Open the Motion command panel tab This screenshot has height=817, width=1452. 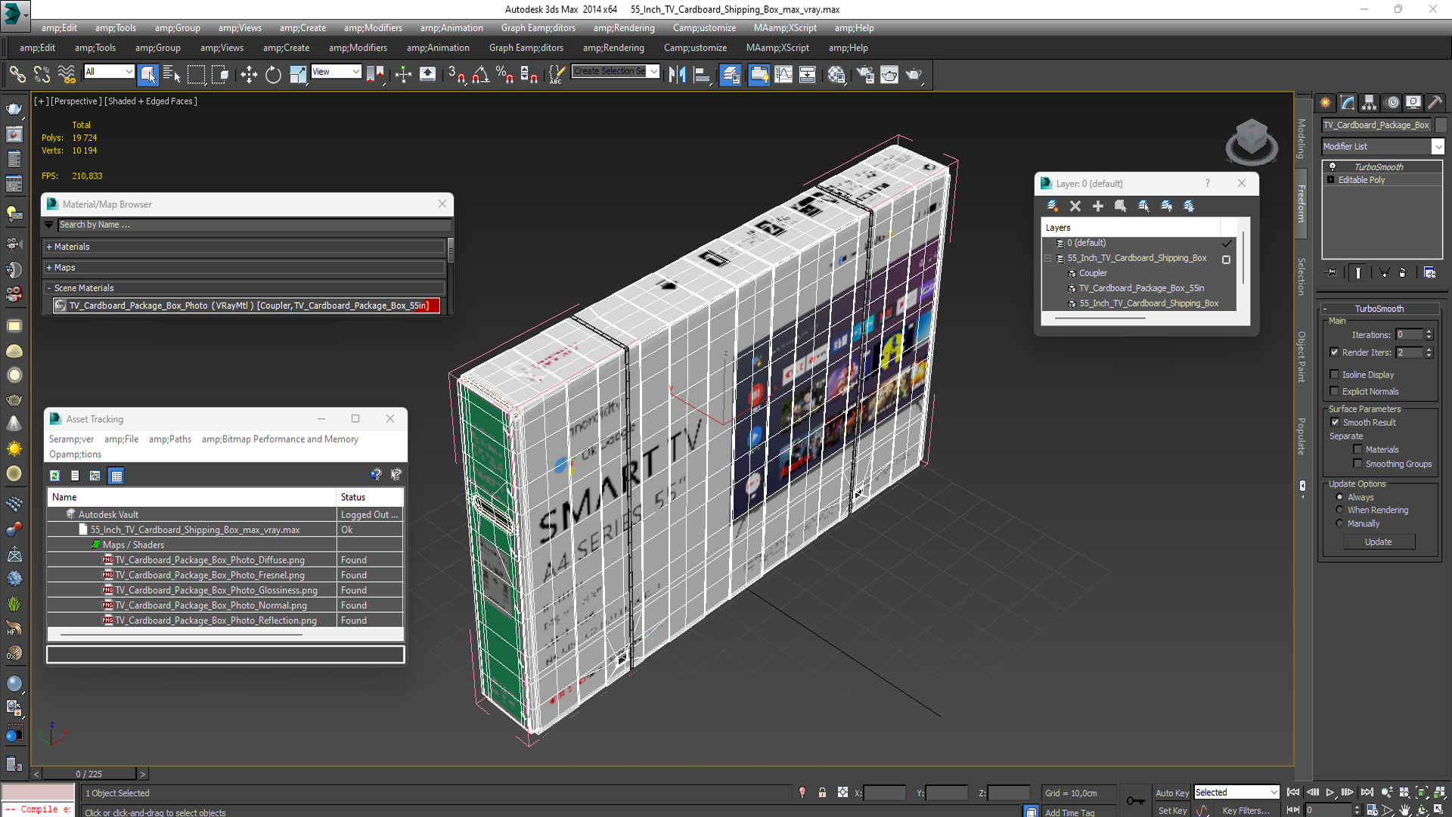click(1391, 103)
